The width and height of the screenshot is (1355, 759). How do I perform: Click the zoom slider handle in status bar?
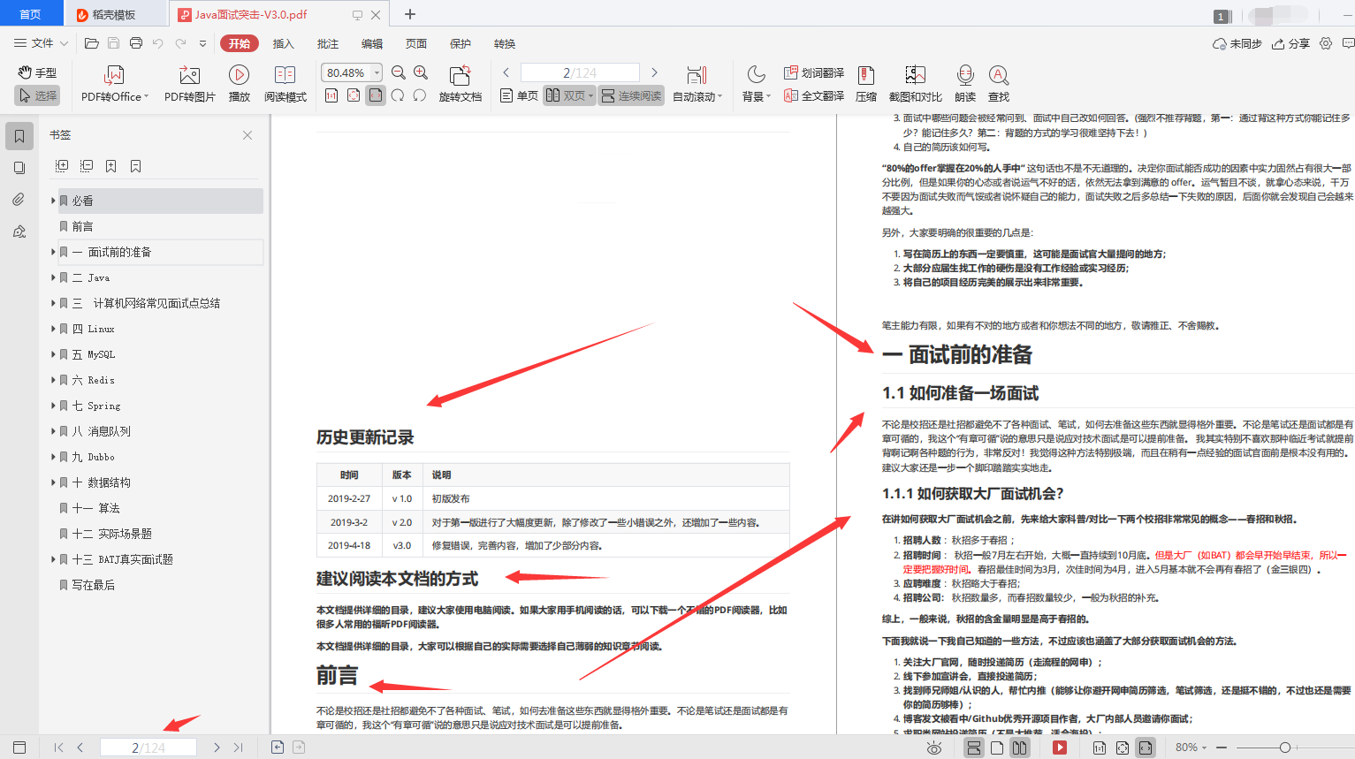(1284, 748)
